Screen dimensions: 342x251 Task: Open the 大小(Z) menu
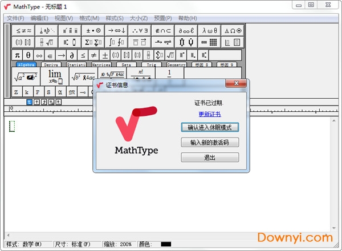[x=139, y=18]
